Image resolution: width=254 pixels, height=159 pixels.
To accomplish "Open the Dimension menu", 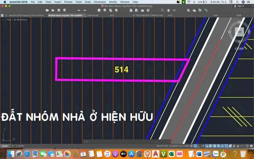I will click(100, 2).
